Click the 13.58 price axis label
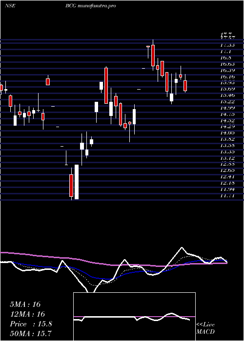Image resolution: width=244 pixels, height=341 pixels. click(x=227, y=145)
